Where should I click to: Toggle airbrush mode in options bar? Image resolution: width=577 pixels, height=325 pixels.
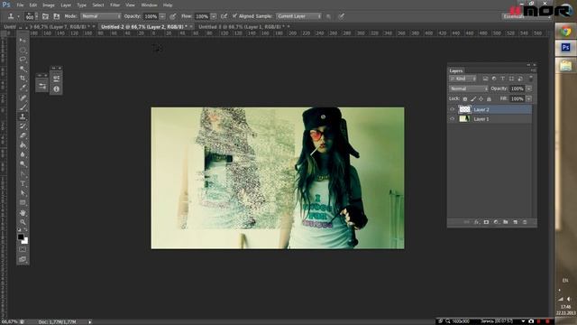(x=224, y=16)
